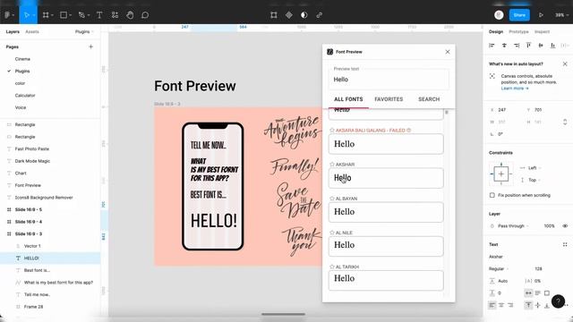Open the Figma main menu icon
Viewport: 573px width, 322px height.
[x=7, y=15]
